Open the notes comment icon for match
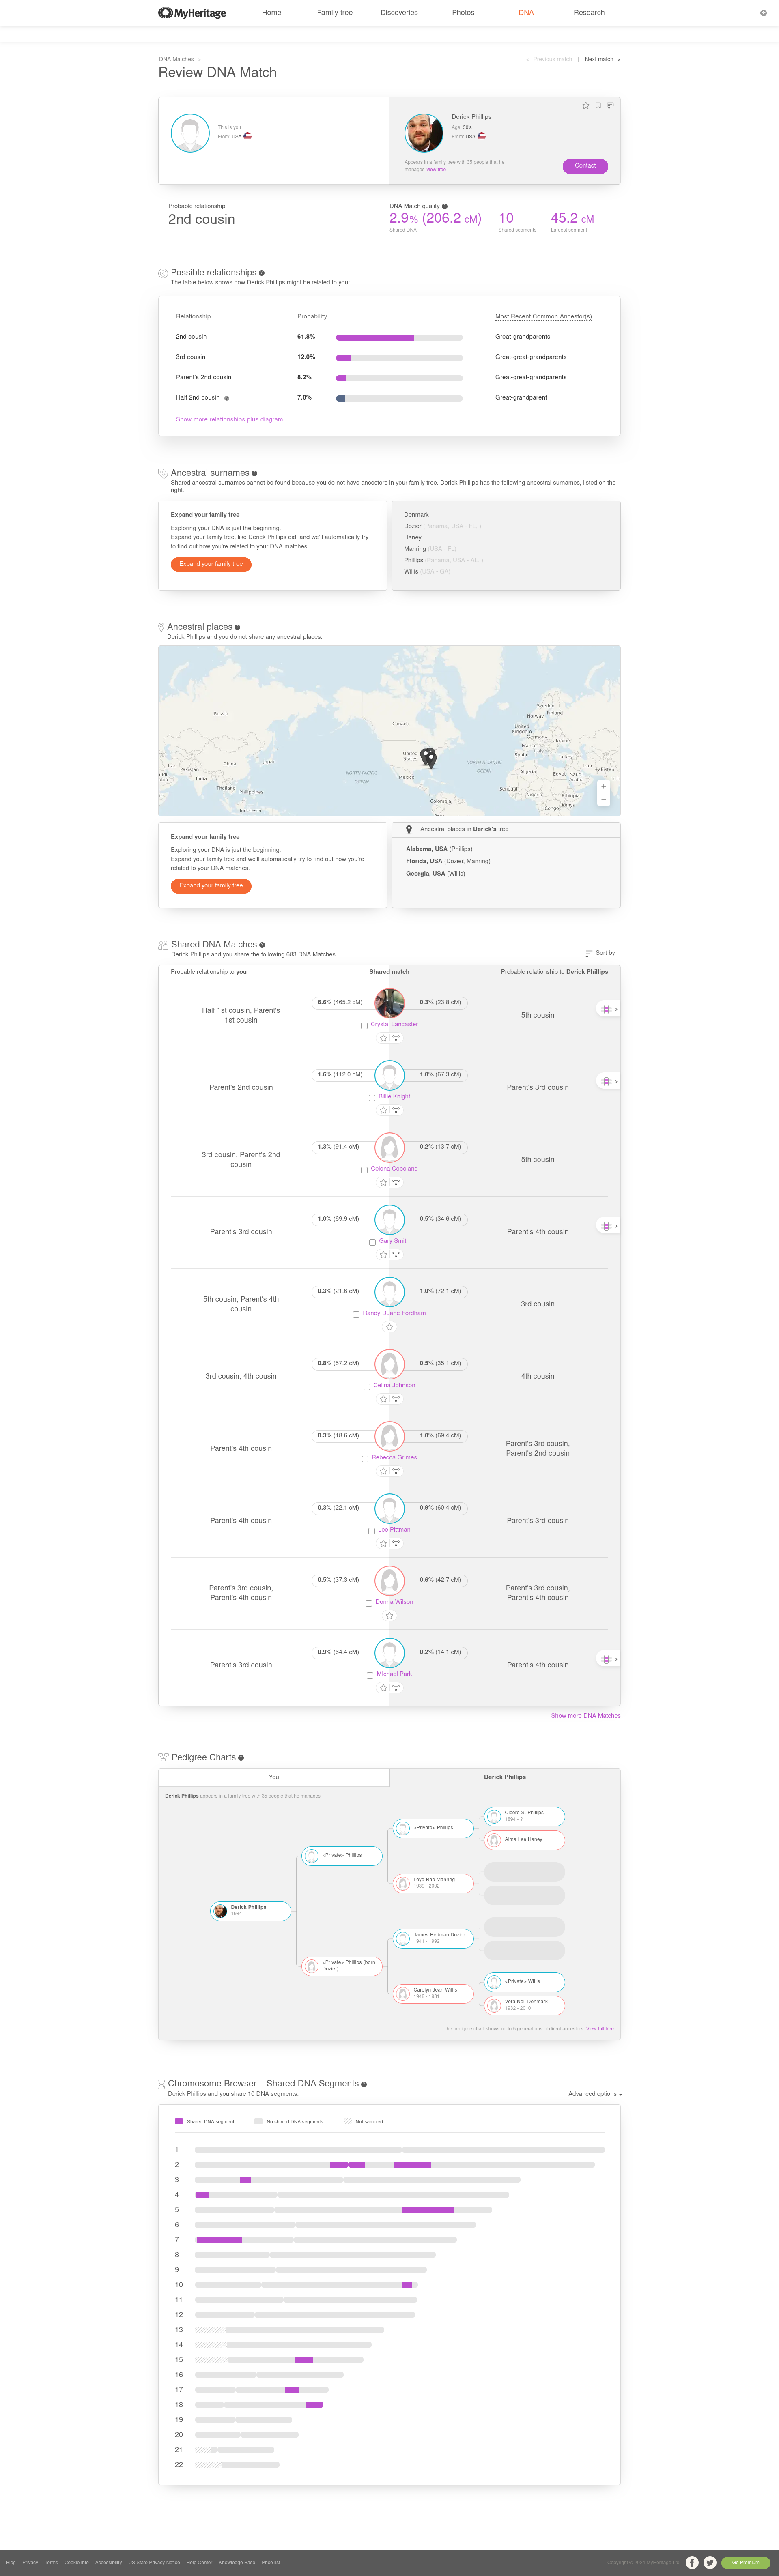This screenshot has height=2576, width=779. [610, 105]
